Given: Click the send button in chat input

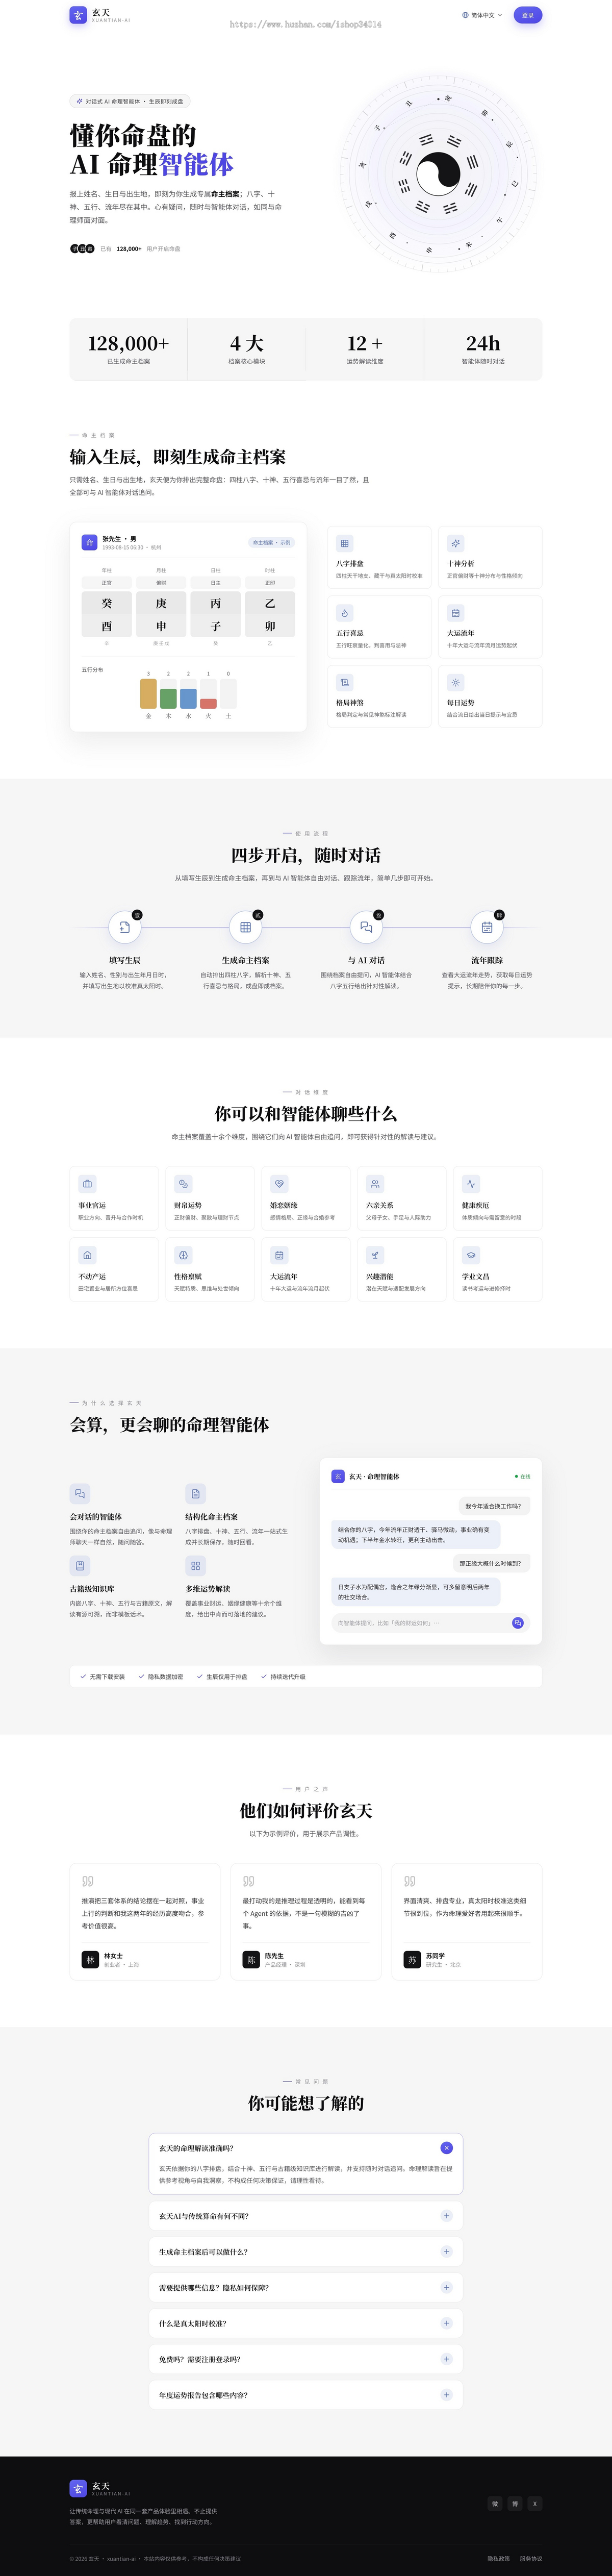Looking at the screenshot, I should click(x=518, y=1623).
